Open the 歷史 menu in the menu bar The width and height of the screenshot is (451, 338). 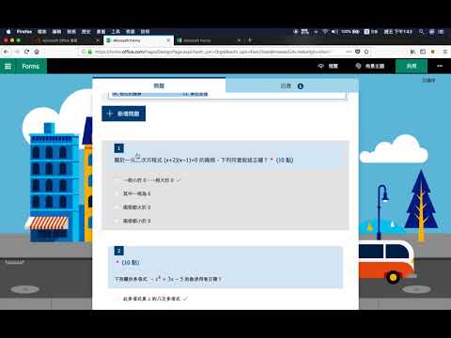86,32
